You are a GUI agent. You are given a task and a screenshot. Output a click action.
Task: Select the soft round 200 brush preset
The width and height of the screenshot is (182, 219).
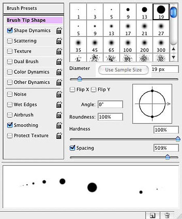coord(144,45)
